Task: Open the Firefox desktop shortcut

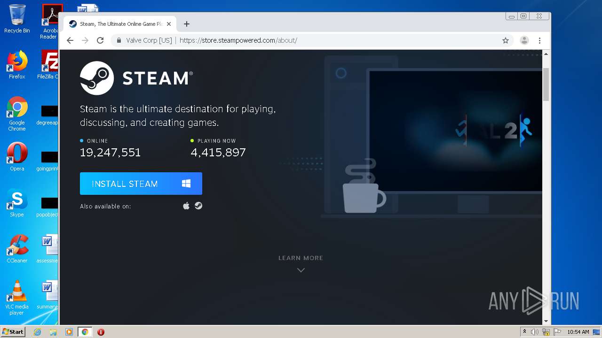Action: tap(17, 65)
